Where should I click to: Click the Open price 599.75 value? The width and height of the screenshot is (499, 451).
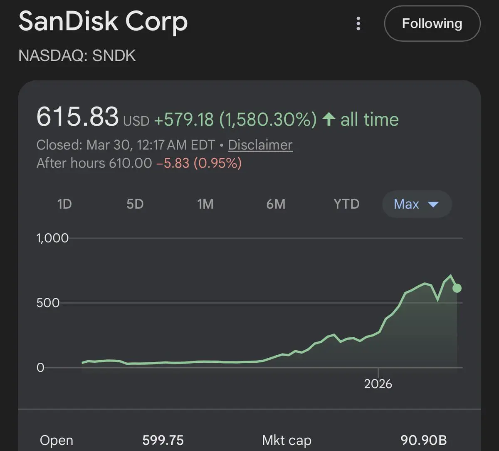[163, 440]
